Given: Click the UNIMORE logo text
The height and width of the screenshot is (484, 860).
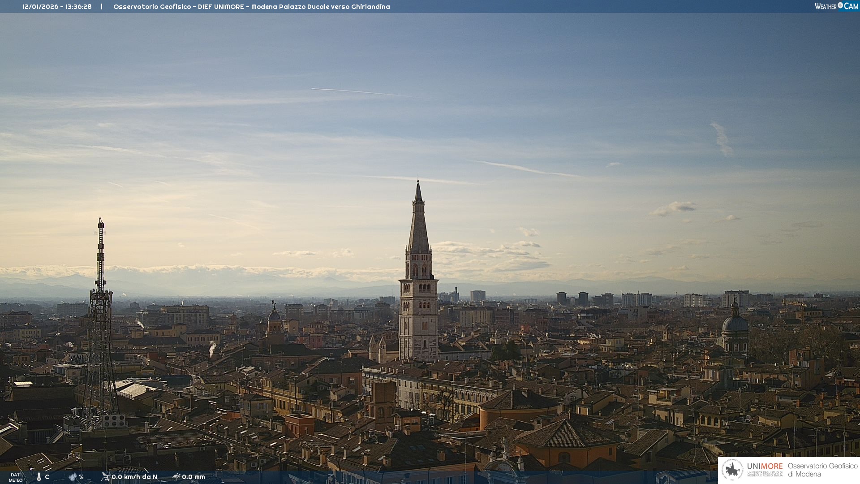Looking at the screenshot, I should click(x=765, y=467).
